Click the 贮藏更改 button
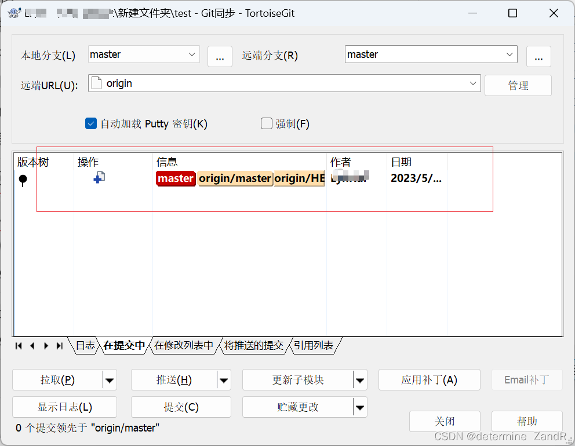The width and height of the screenshot is (575, 446). coord(298,407)
